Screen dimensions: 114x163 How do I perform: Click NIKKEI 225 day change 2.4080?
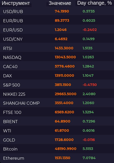point(89,94)
